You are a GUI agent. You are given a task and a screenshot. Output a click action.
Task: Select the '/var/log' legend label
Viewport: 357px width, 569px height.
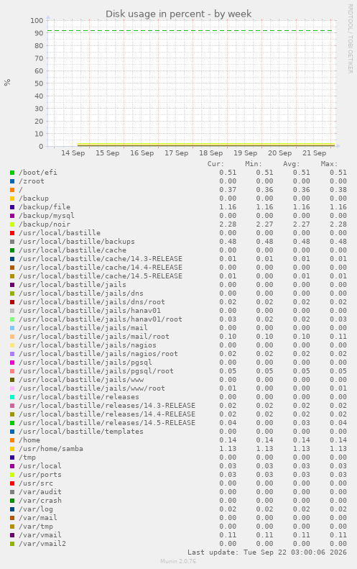pyautogui.click(x=36, y=509)
